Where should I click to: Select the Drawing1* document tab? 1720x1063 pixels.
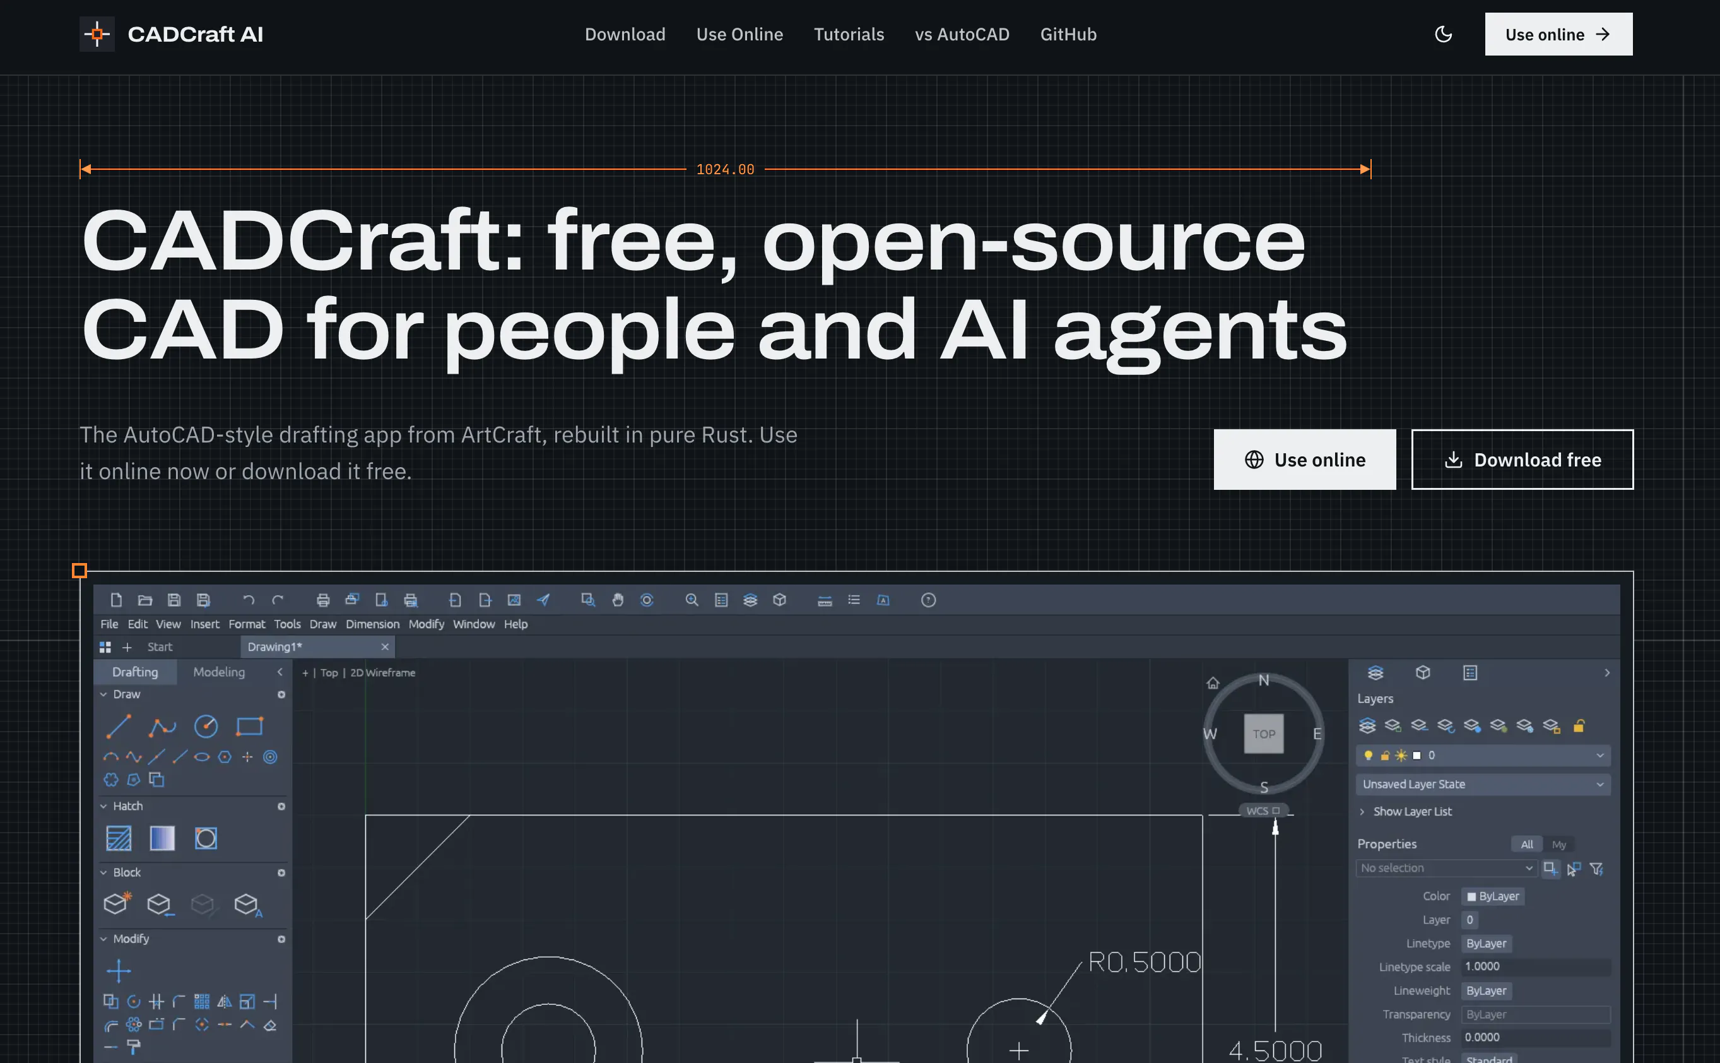point(317,647)
